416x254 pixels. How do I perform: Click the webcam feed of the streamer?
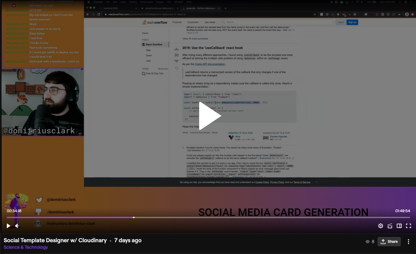click(42, 102)
